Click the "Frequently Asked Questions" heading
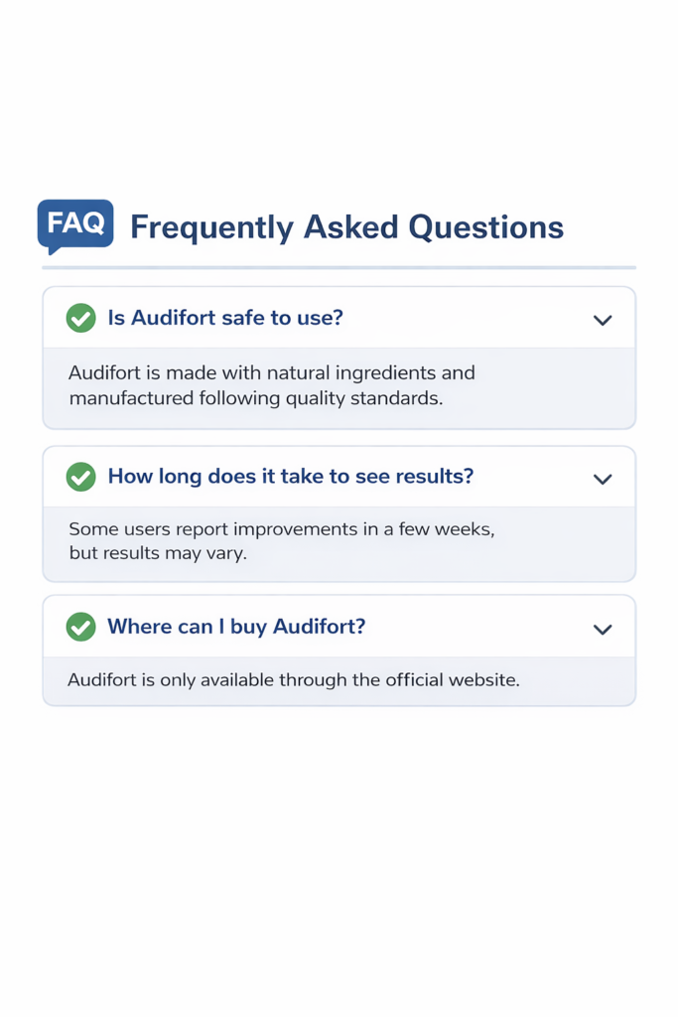678x1017 pixels. click(346, 227)
